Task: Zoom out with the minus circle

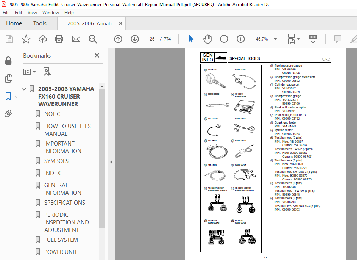Action: coord(224,39)
